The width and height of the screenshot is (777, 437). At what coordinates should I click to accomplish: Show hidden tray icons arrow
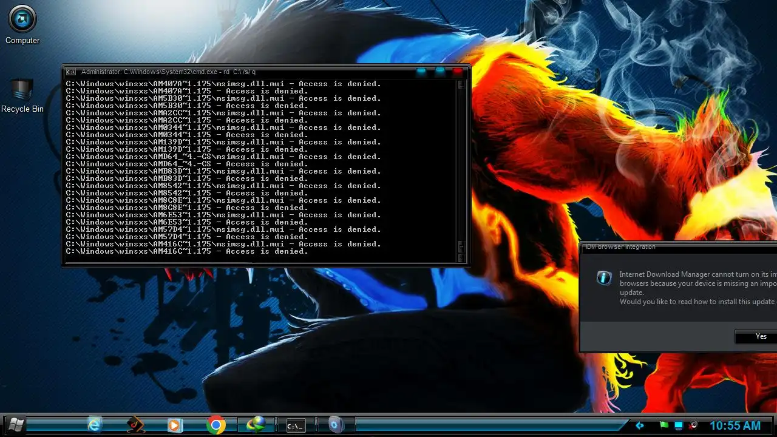[x=639, y=425]
